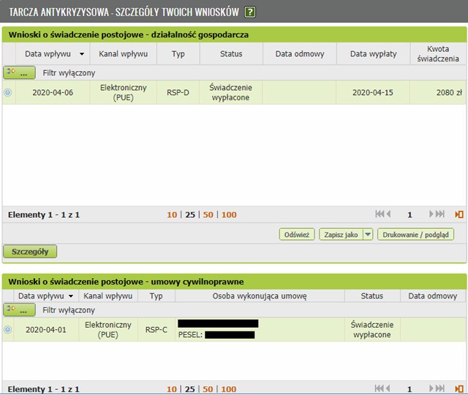The width and height of the screenshot is (468, 395).
Task: Show 25 items per page in umowy cywilnoprawne table
Action: point(190,389)
